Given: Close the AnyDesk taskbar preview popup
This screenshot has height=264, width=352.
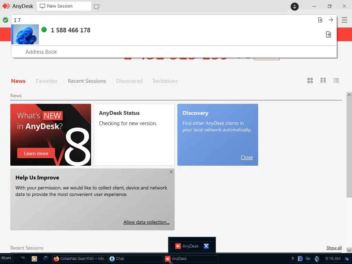Looking at the screenshot, I should point(206,246).
